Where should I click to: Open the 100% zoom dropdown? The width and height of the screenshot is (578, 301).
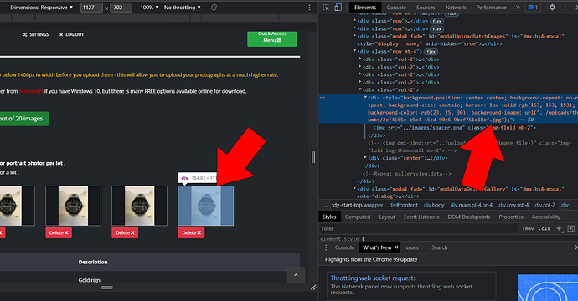click(x=149, y=8)
